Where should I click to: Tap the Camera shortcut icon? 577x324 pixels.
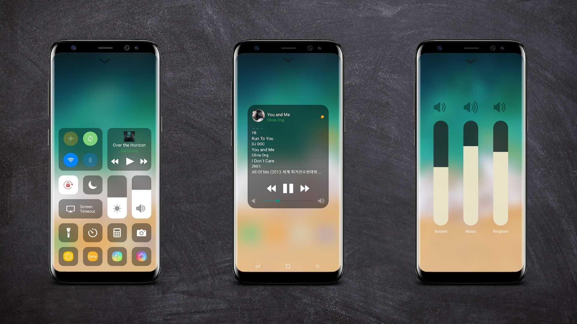click(141, 232)
